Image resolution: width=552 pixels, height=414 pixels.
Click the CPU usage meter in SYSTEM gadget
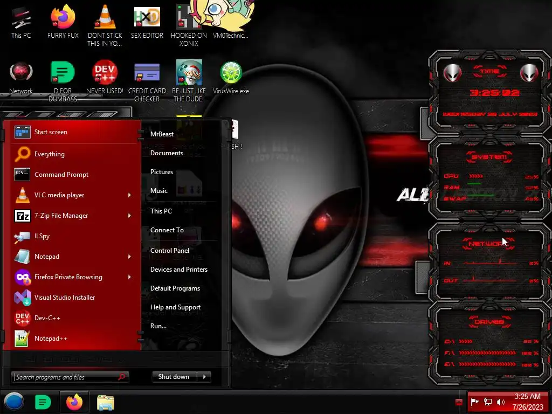(x=491, y=176)
